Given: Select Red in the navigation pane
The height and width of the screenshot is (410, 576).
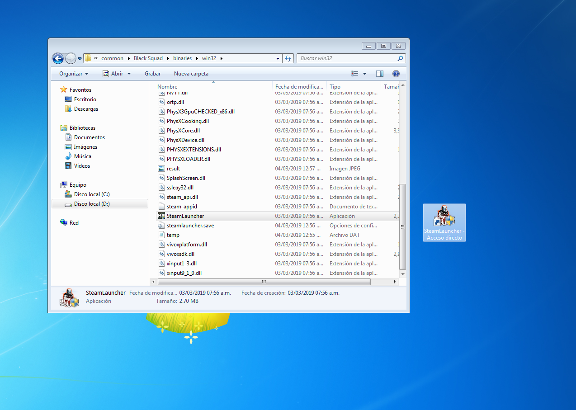Looking at the screenshot, I should pos(74,223).
